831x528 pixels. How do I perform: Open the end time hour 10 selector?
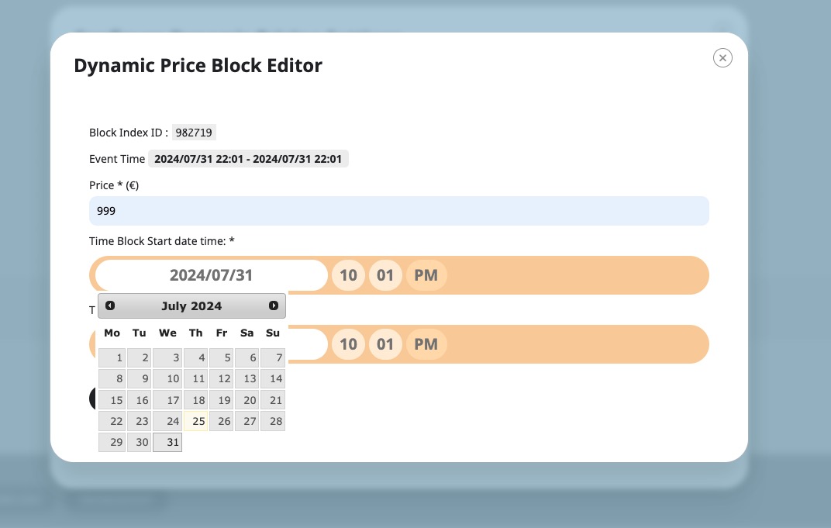pyautogui.click(x=348, y=344)
